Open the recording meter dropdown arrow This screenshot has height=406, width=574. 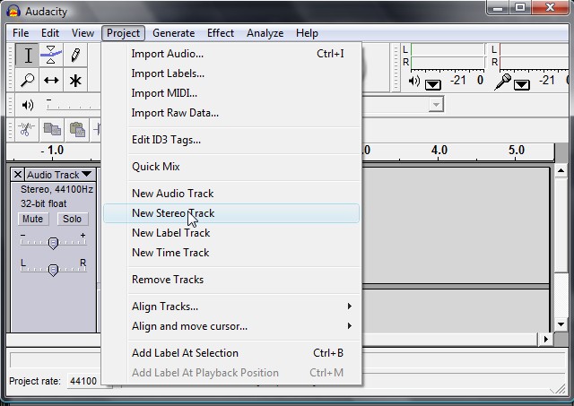pyautogui.click(x=522, y=85)
